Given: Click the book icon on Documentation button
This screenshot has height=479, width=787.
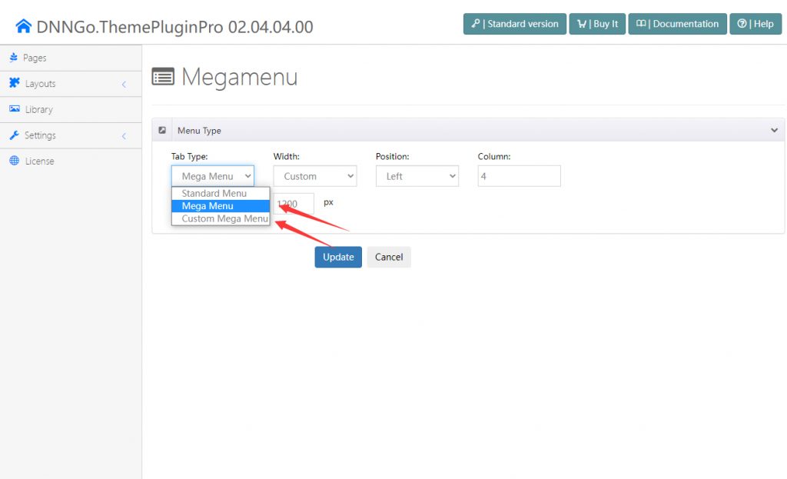Looking at the screenshot, I should (642, 24).
